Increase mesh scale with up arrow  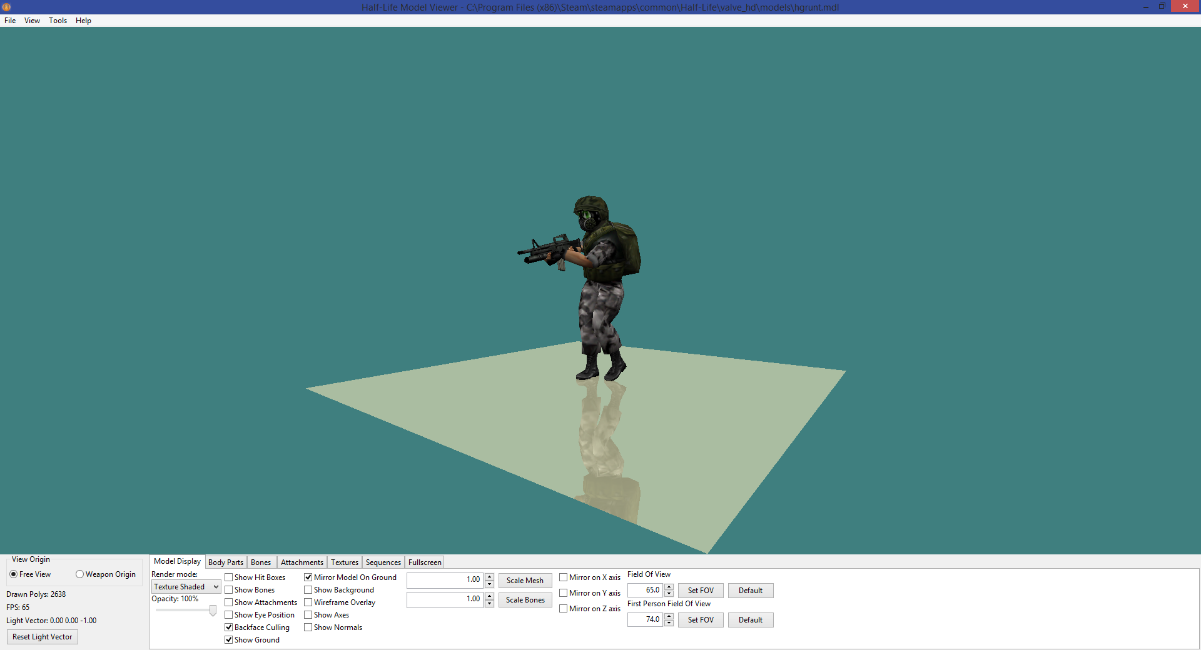(x=489, y=577)
